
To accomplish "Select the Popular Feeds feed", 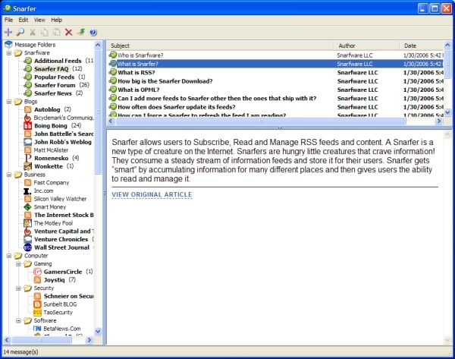I will (55, 77).
